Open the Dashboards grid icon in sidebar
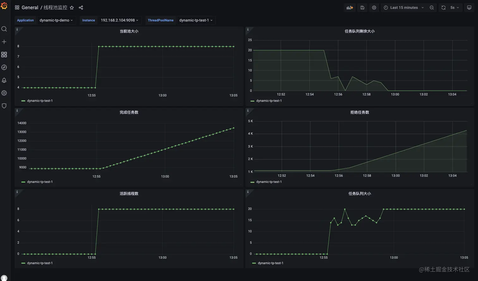This screenshot has width=478, height=281. point(4,55)
